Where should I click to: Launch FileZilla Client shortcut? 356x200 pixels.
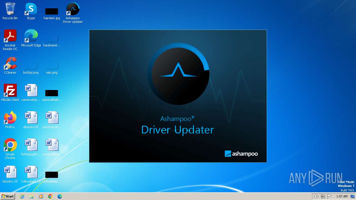coord(10,93)
